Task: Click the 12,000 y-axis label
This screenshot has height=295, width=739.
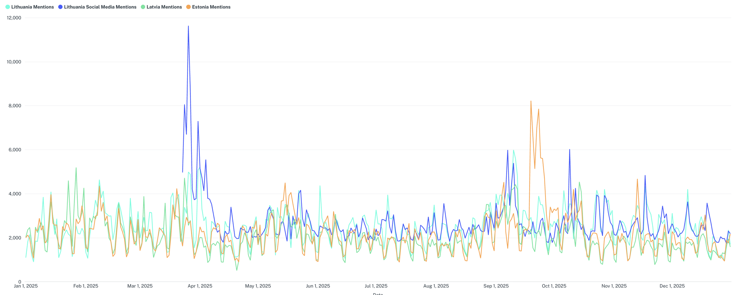Action: pyautogui.click(x=14, y=18)
